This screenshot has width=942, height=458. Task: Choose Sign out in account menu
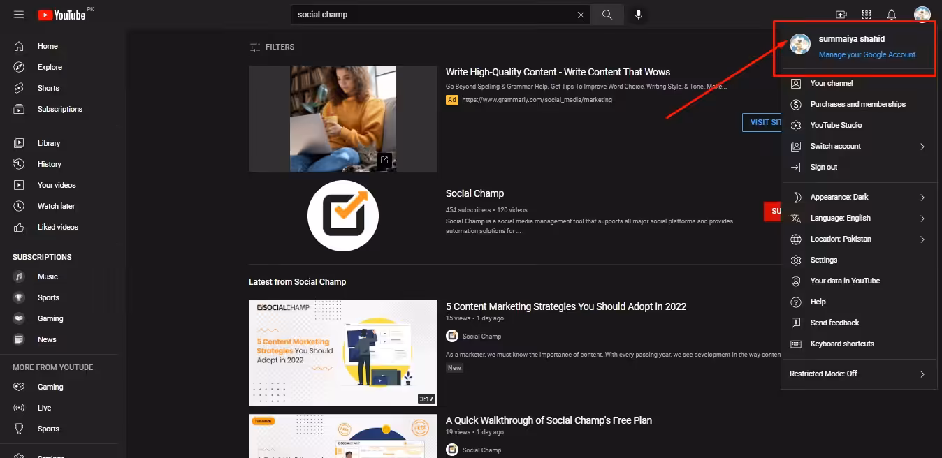(x=859, y=167)
